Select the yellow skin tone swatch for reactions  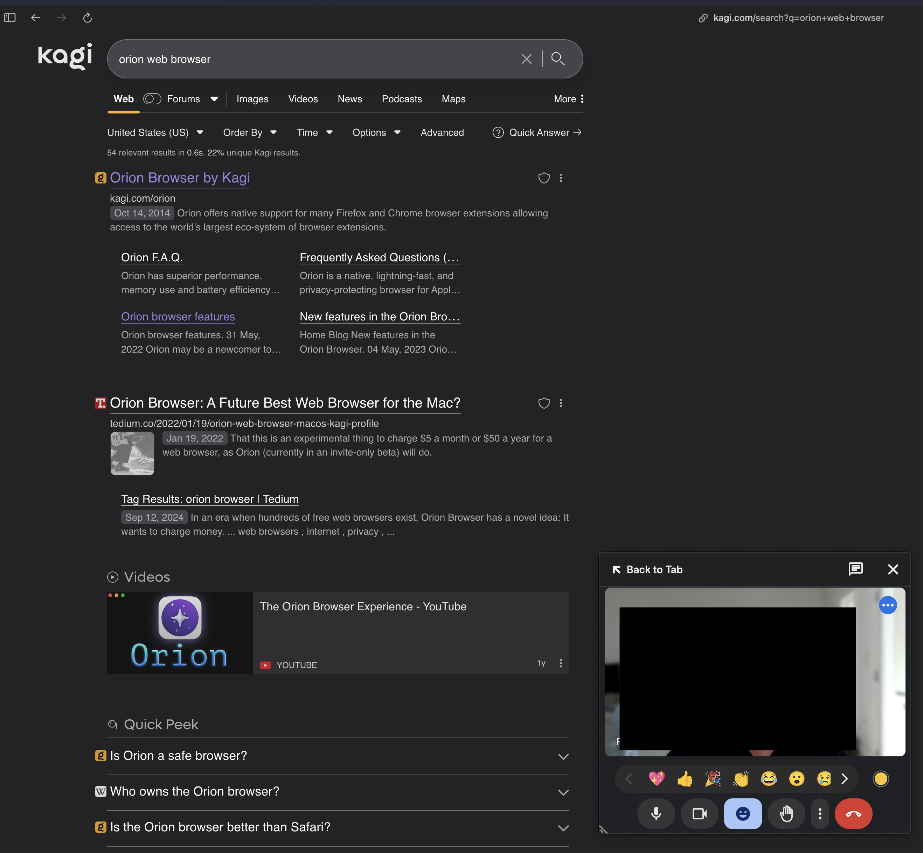[x=881, y=779]
